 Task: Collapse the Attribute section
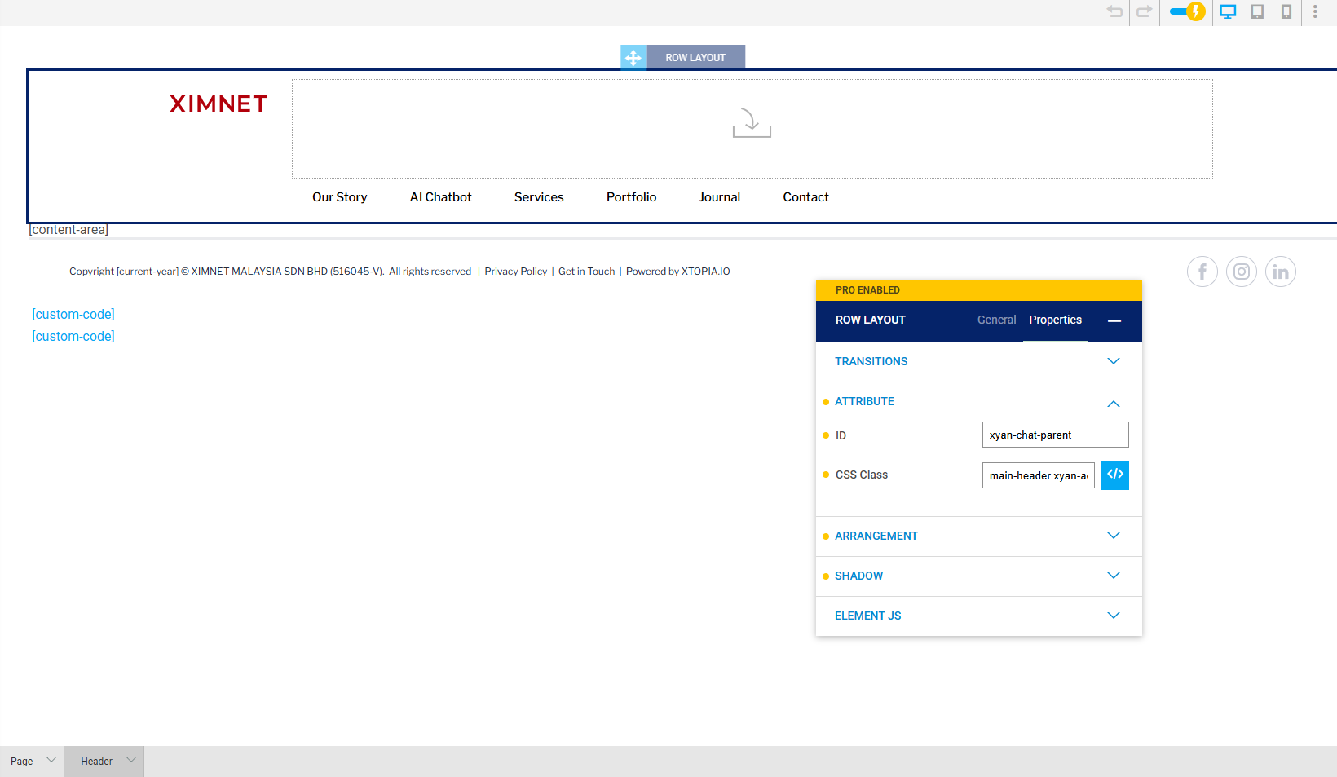click(x=1113, y=403)
